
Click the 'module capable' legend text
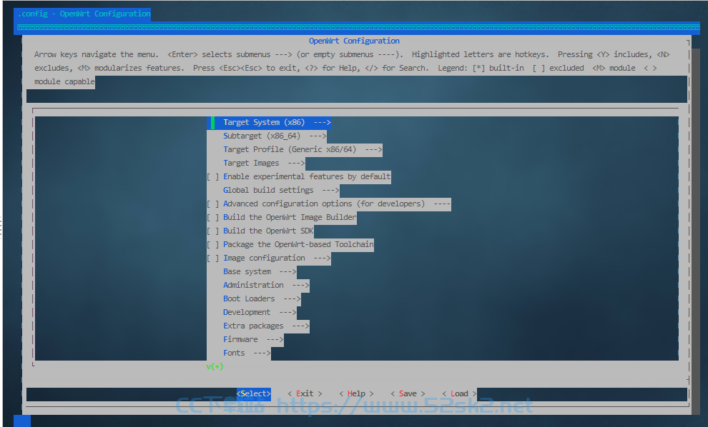click(x=64, y=81)
